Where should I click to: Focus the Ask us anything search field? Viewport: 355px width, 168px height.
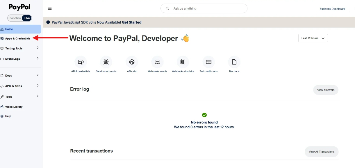(x=204, y=8)
